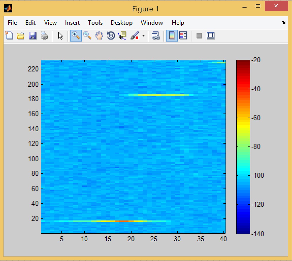Activate the Rotate 3D tool
The width and height of the screenshot is (292, 261).
tap(111, 36)
